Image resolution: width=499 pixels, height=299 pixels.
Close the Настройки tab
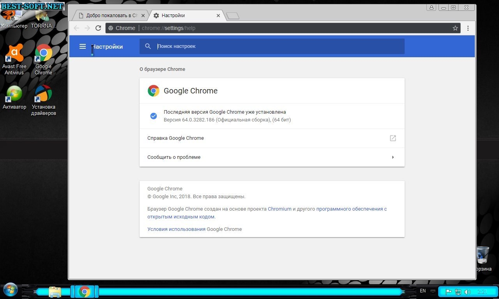tap(218, 16)
